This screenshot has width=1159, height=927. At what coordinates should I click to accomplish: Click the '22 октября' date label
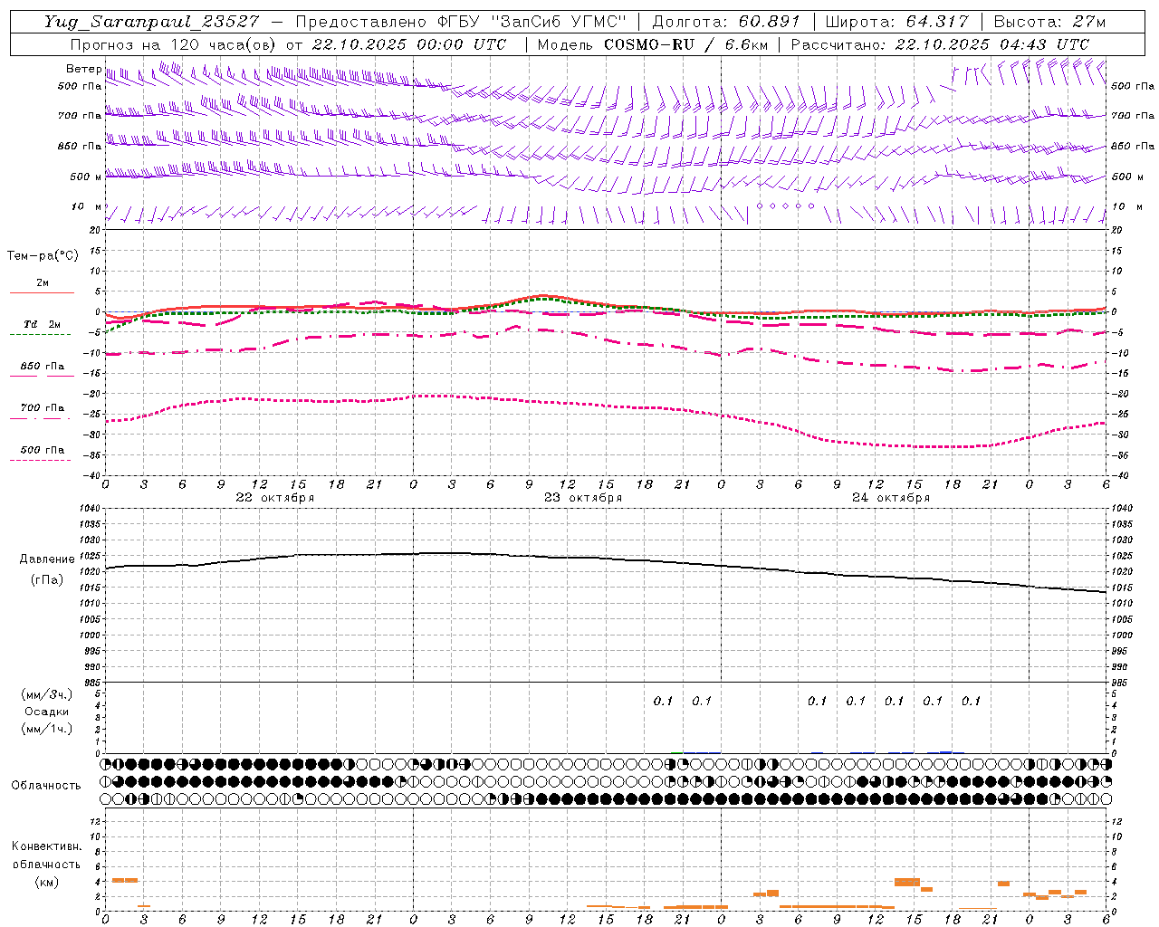[275, 498]
